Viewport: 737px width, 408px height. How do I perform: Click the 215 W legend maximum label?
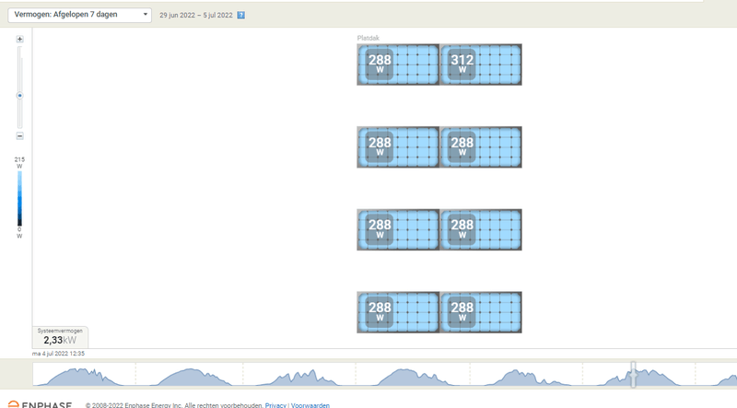coord(19,163)
